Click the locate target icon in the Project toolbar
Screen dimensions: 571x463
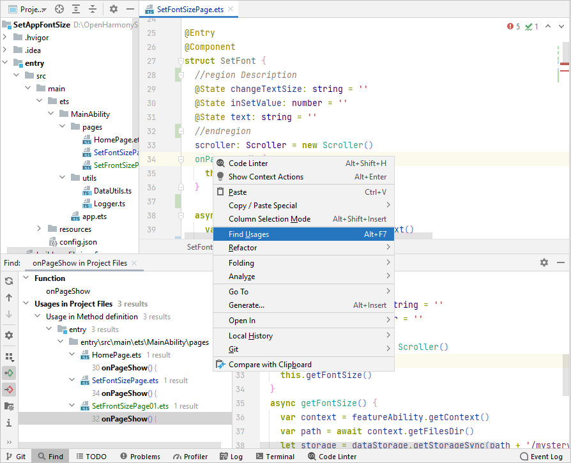tap(59, 9)
